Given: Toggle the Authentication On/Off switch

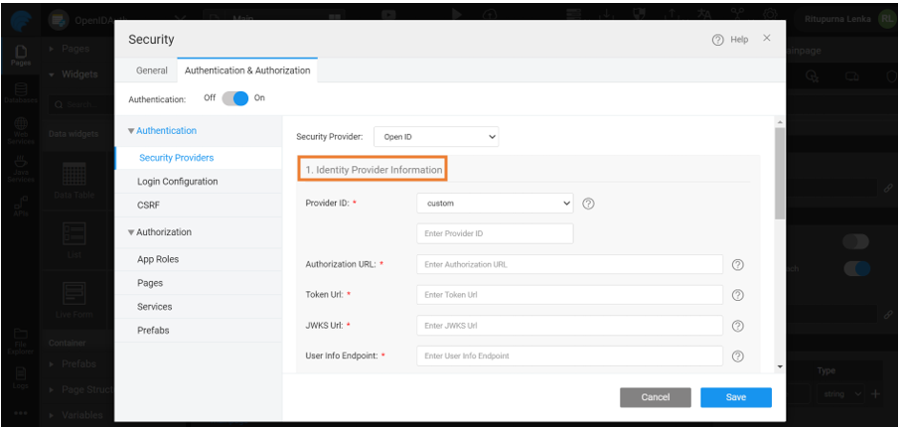Looking at the screenshot, I should 235,98.
